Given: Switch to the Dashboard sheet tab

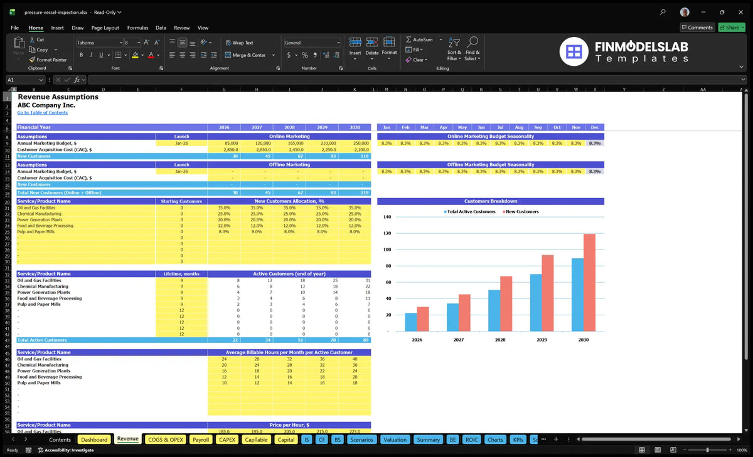Looking at the screenshot, I should pyautogui.click(x=94, y=439).
